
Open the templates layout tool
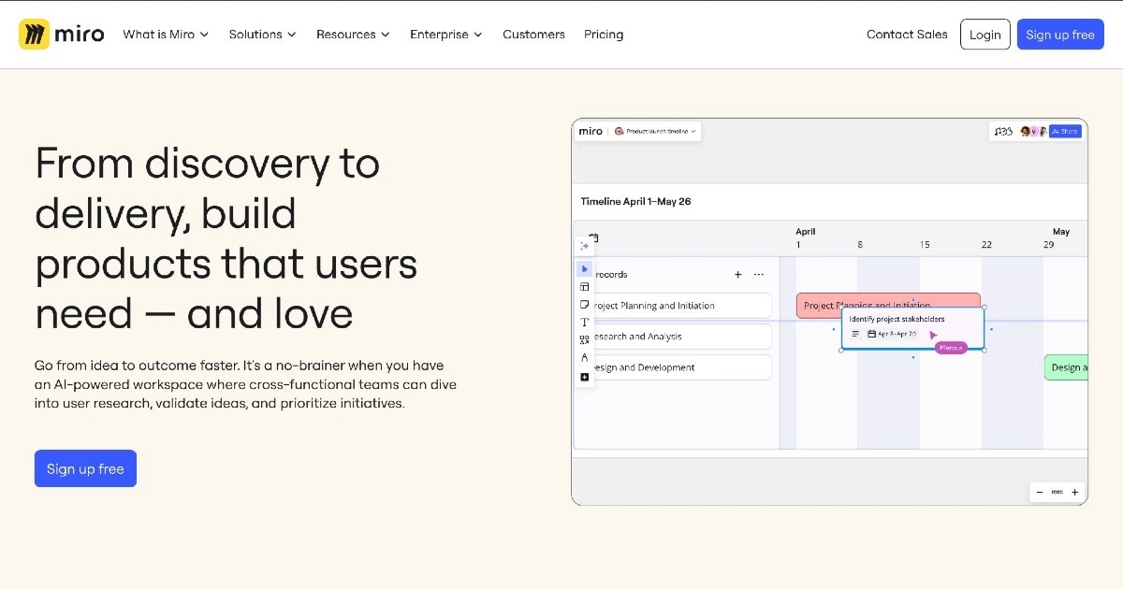pos(585,287)
